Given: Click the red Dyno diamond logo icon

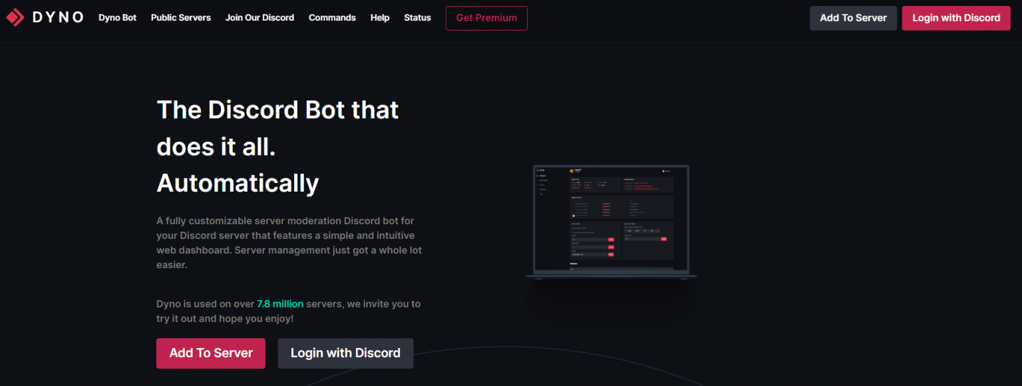Looking at the screenshot, I should point(15,17).
